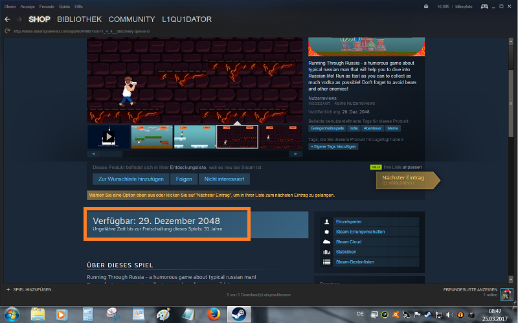Image resolution: width=518 pixels, height=323 pixels.
Task: Open FREUNDESLISTE ANZEIGEN
Action: [x=470, y=289]
